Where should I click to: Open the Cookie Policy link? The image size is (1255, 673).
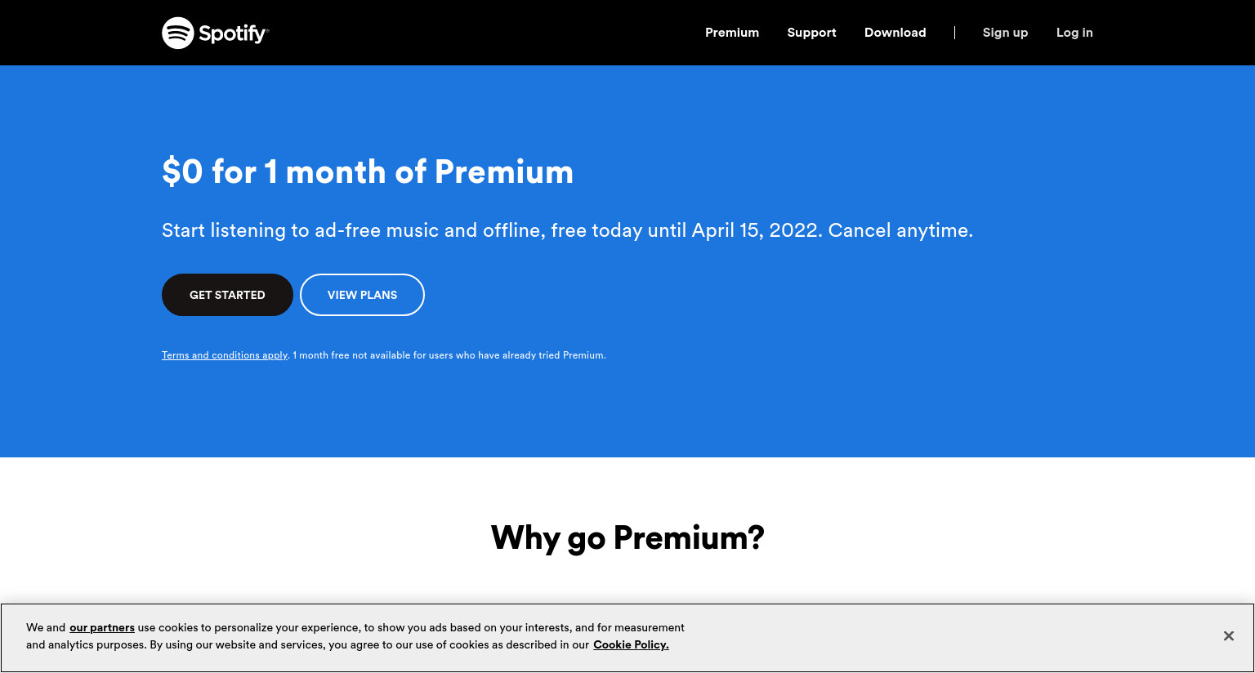(x=631, y=644)
